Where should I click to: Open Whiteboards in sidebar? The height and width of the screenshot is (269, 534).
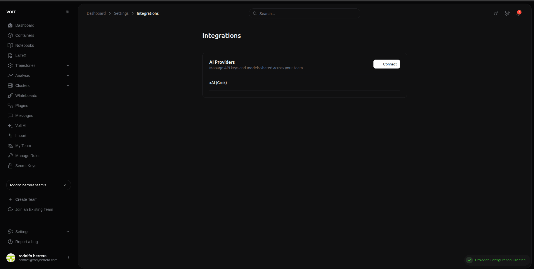[26, 96]
